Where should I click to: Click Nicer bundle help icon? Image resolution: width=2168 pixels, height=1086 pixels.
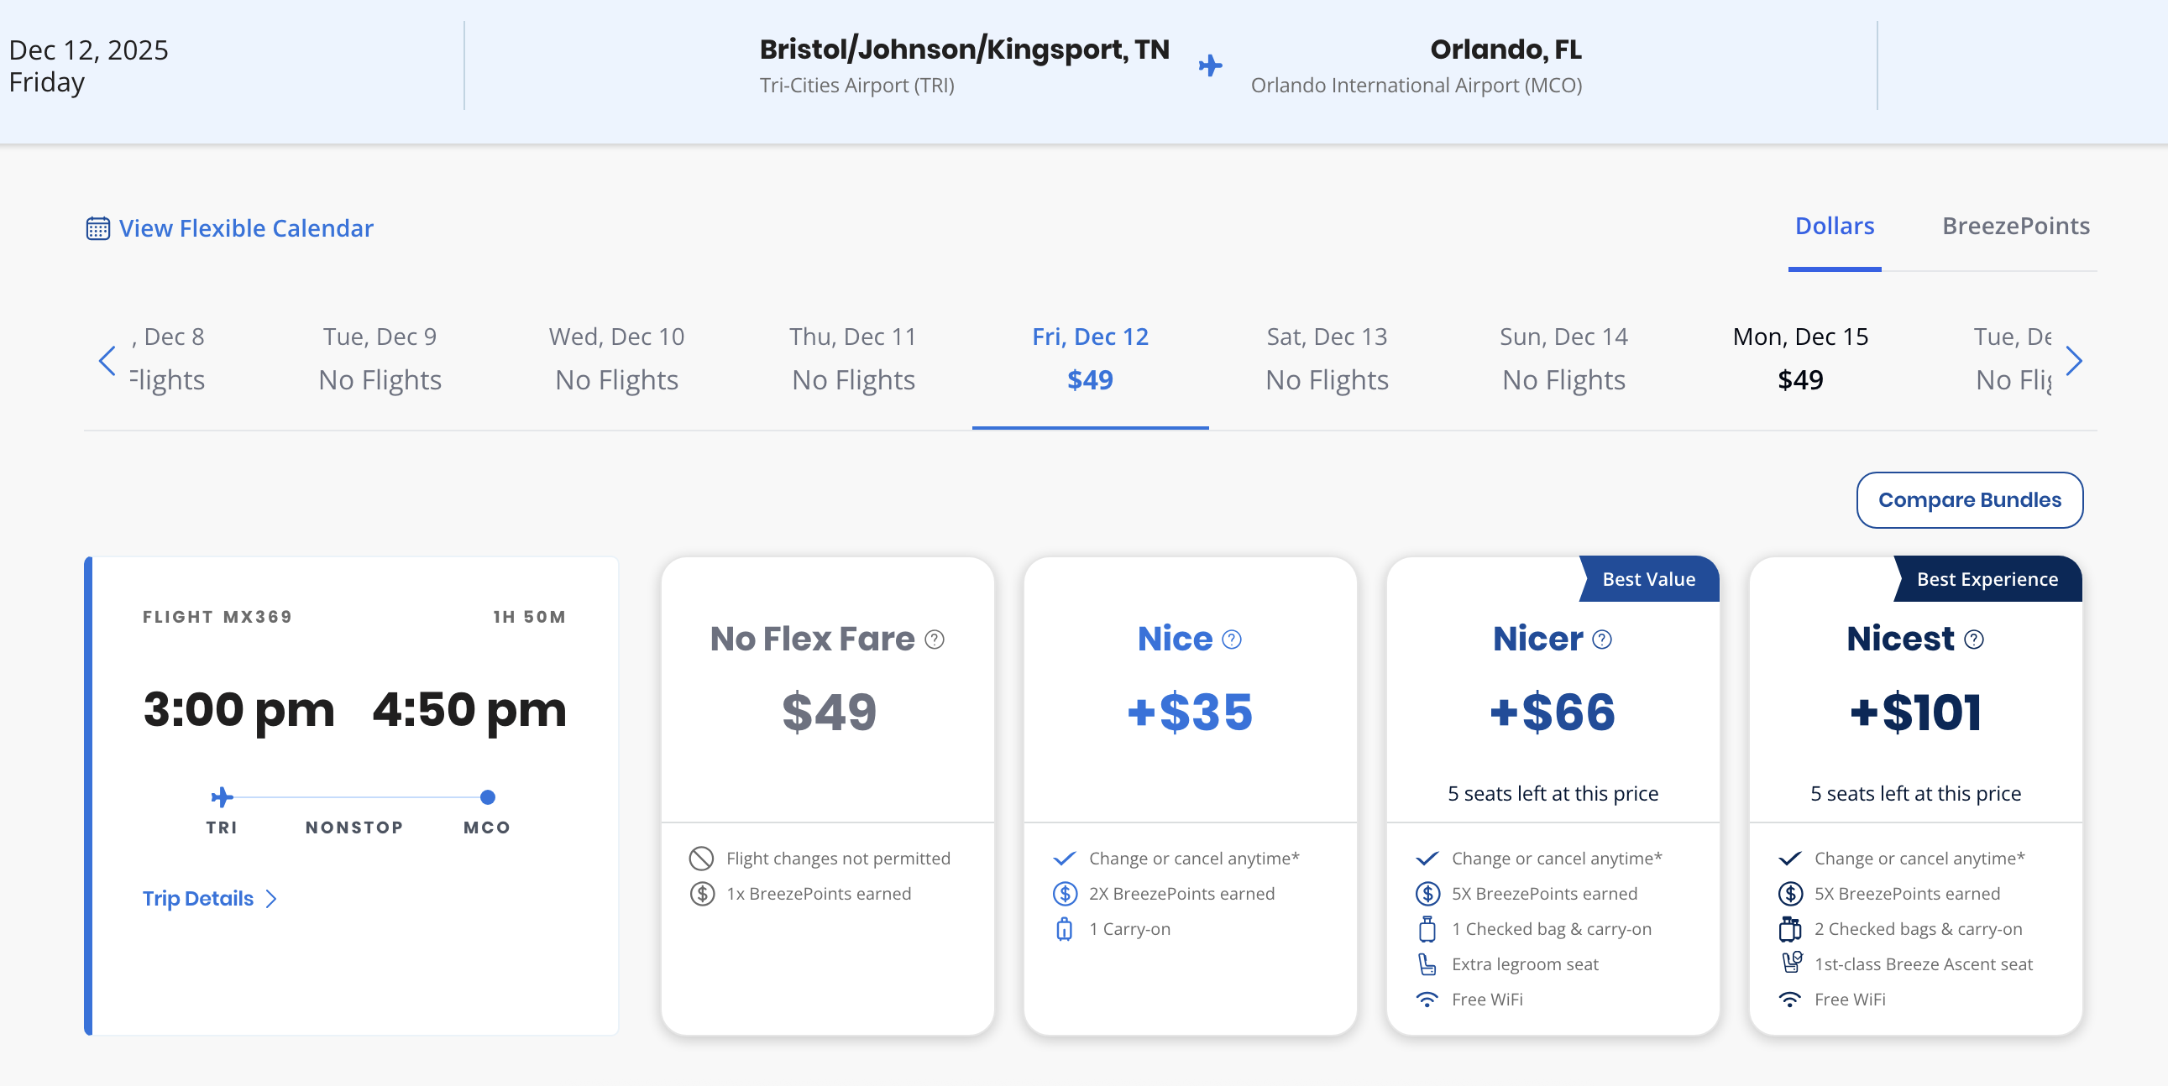tap(1602, 640)
